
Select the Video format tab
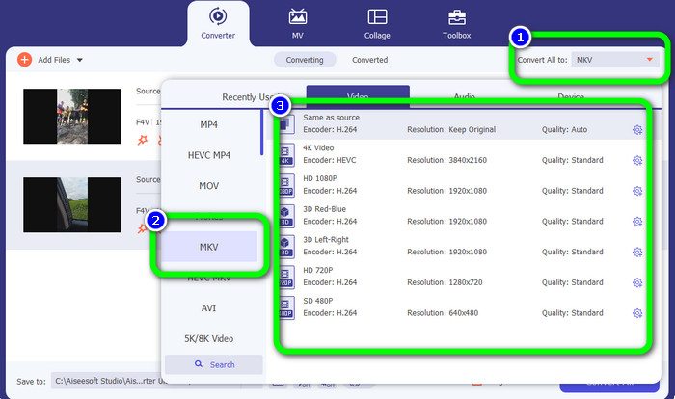tap(358, 96)
